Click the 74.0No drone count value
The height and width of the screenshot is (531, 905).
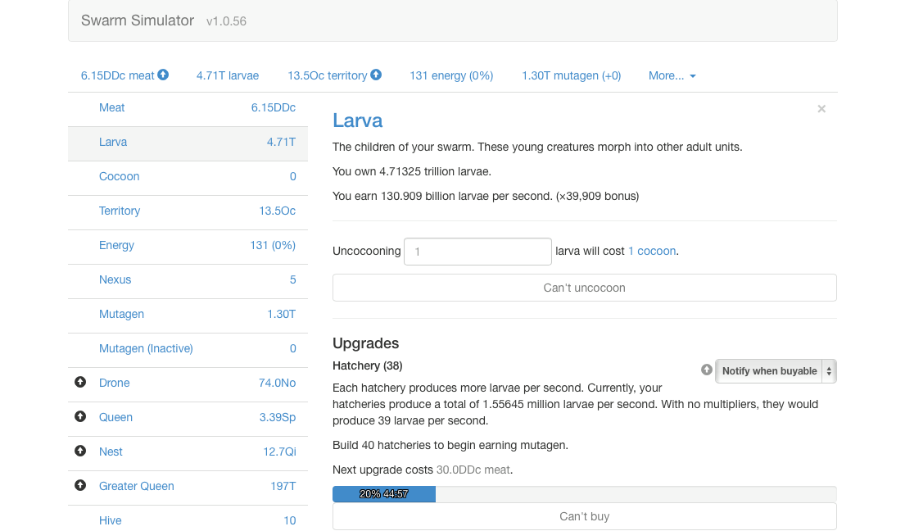(277, 383)
